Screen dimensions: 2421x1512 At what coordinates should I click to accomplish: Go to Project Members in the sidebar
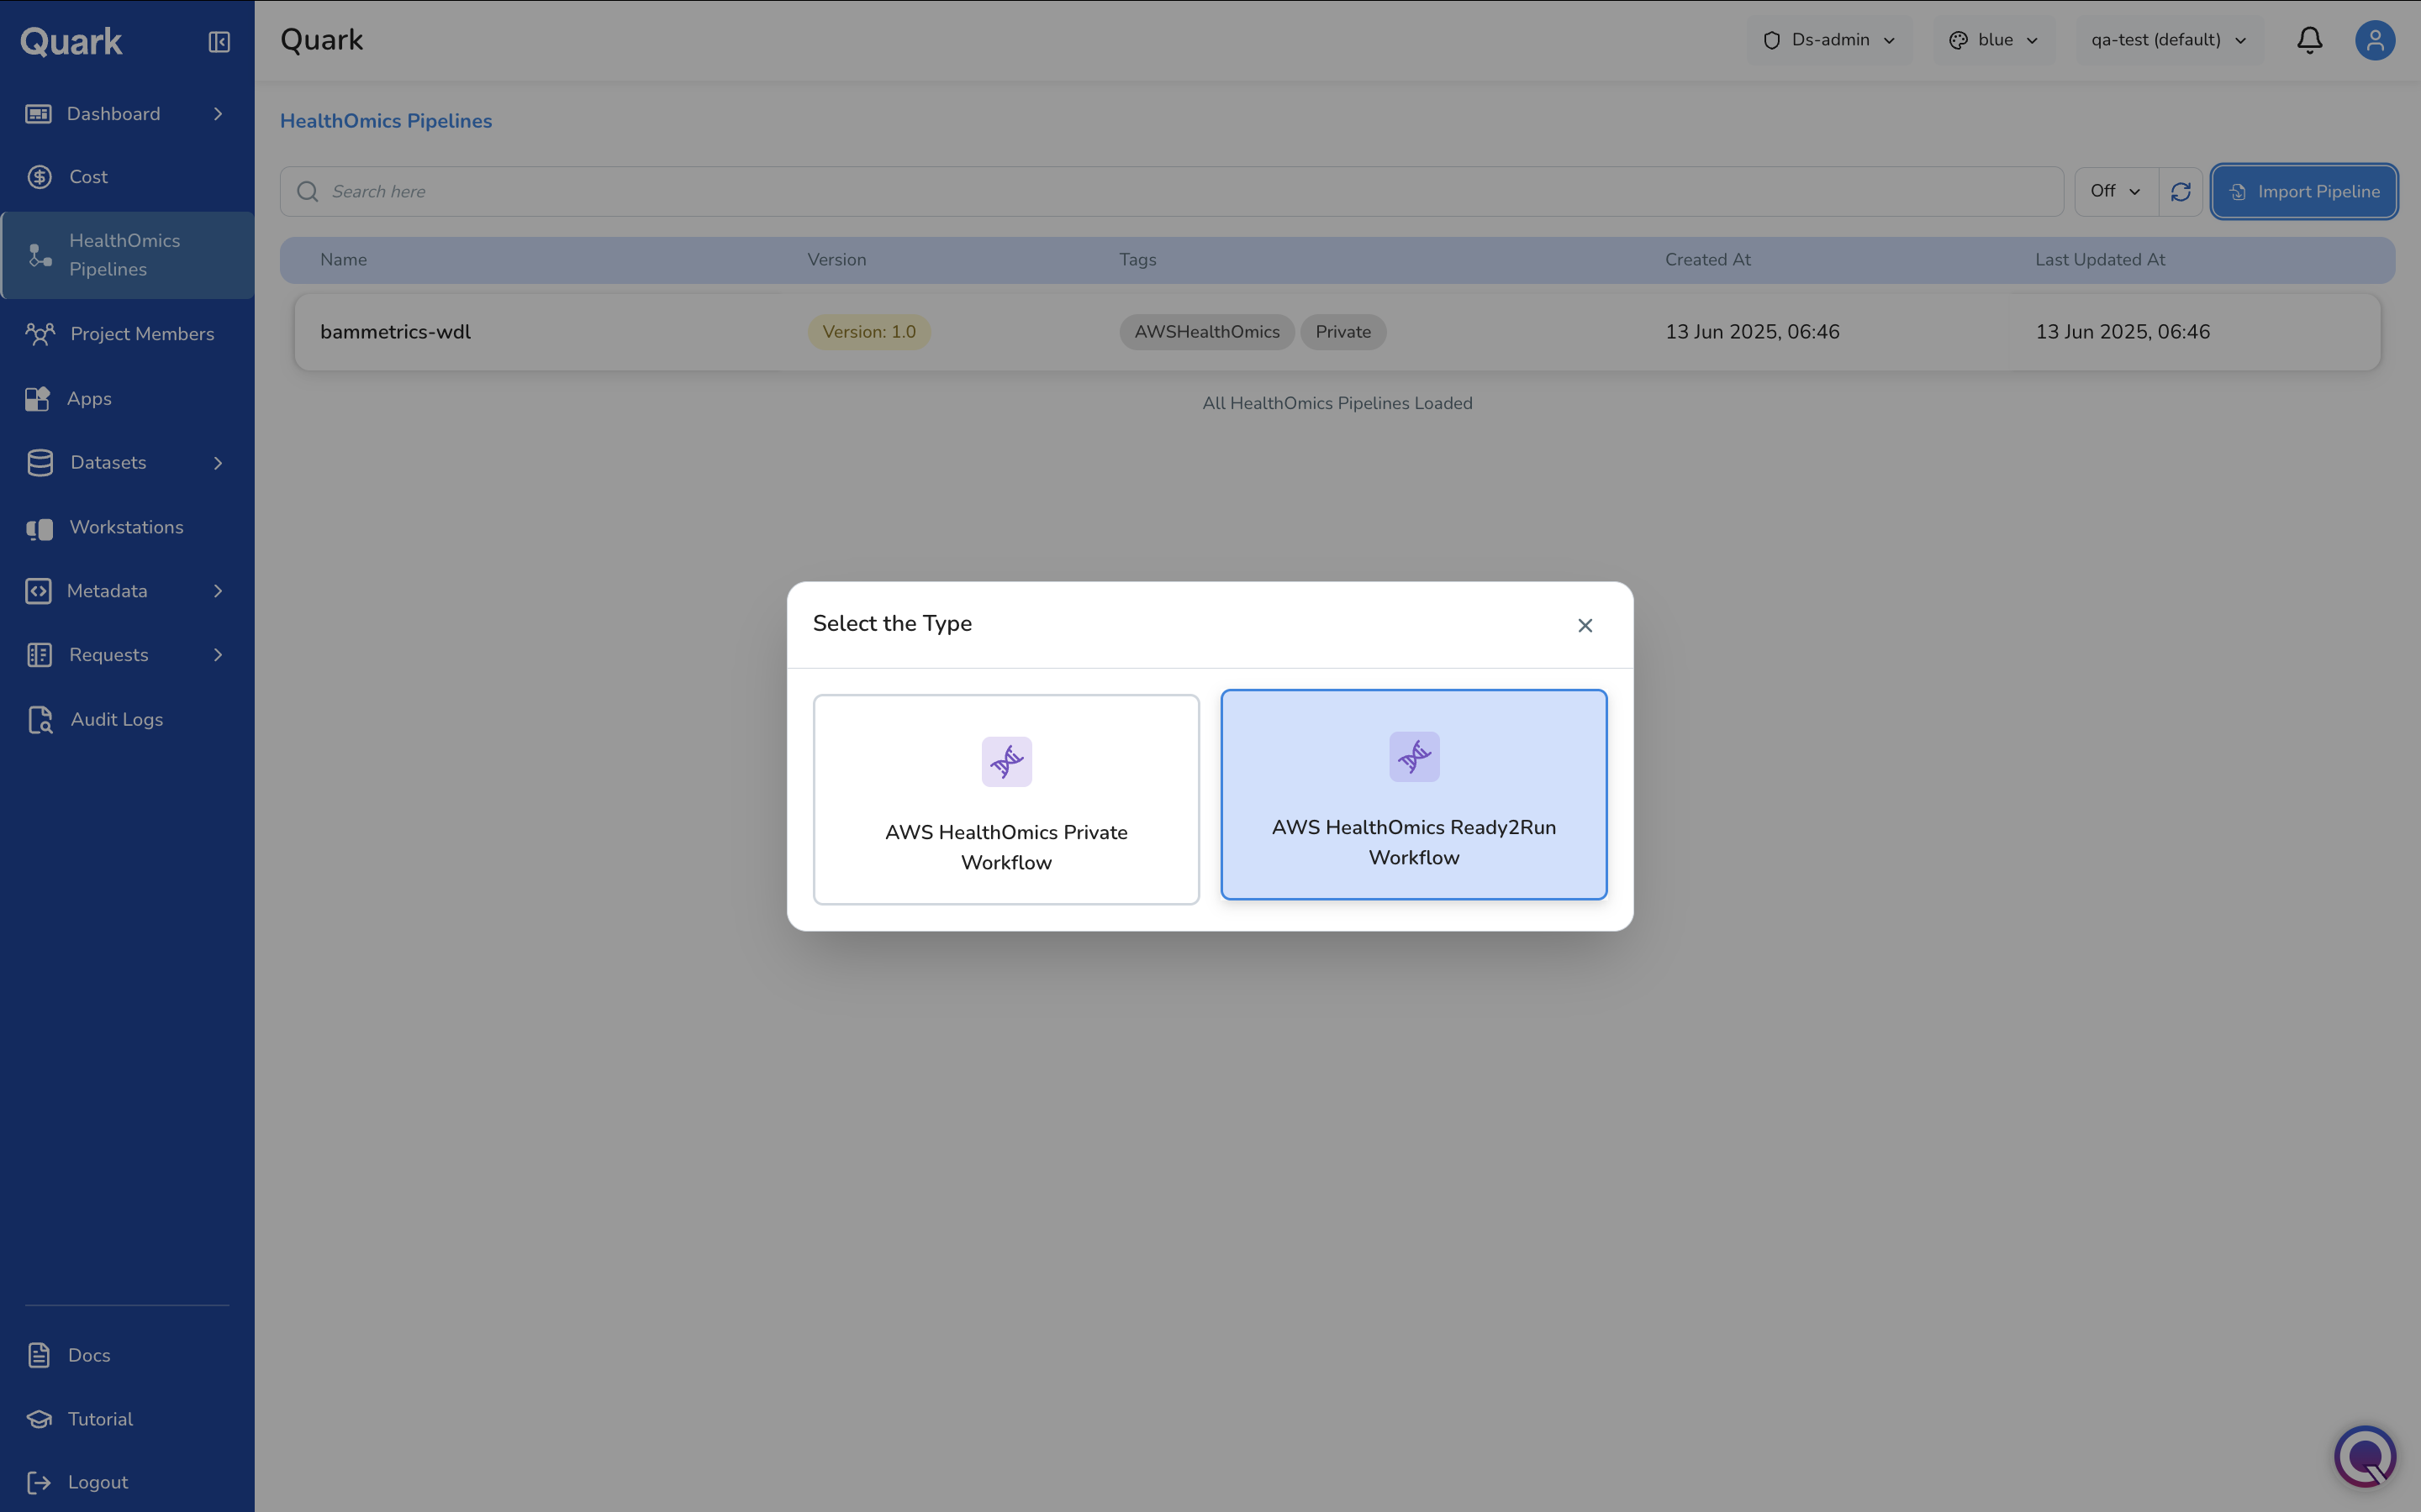point(127,334)
